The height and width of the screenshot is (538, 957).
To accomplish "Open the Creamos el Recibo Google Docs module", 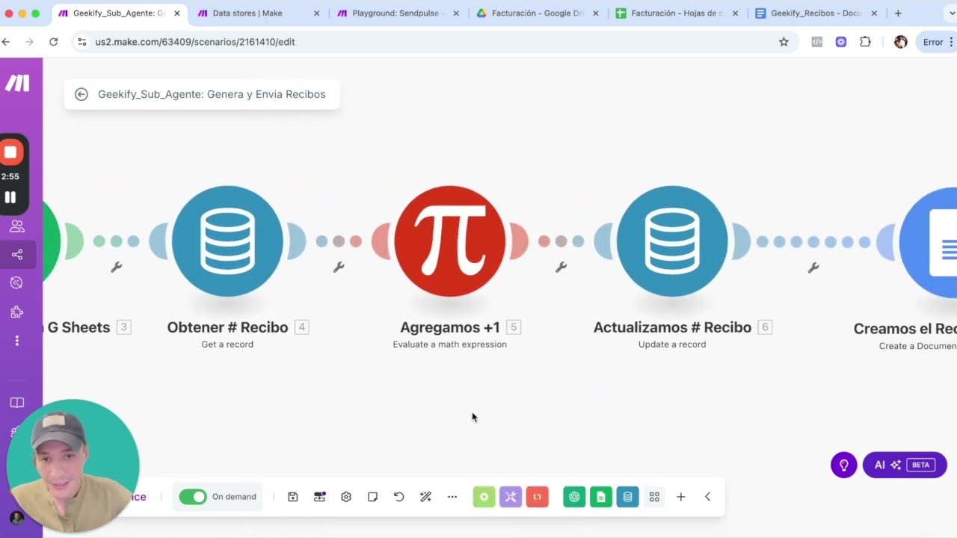I will 929,243.
